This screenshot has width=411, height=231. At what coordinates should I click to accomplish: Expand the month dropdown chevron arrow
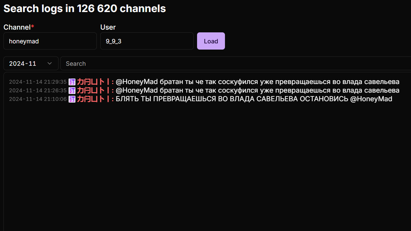click(50, 63)
